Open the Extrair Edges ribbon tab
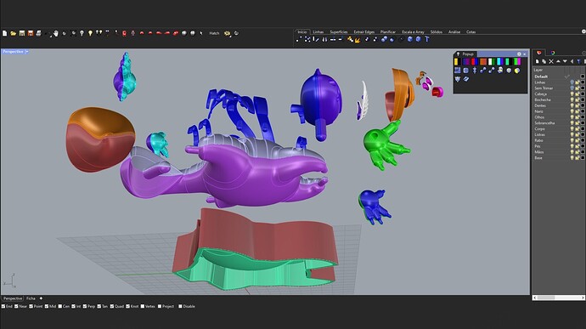586x329 pixels. pyautogui.click(x=364, y=31)
